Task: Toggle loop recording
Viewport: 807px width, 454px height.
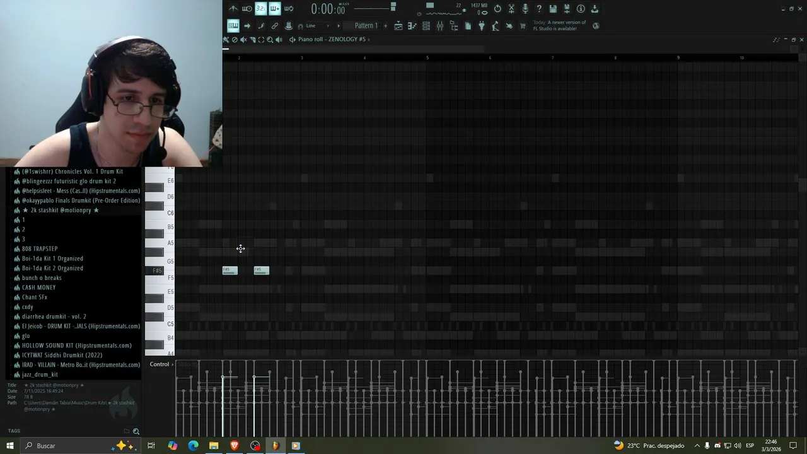Action: coord(289,9)
